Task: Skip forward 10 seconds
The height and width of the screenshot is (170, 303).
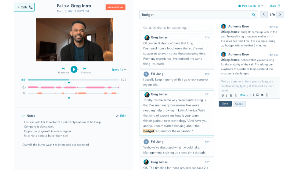Action: (85, 68)
